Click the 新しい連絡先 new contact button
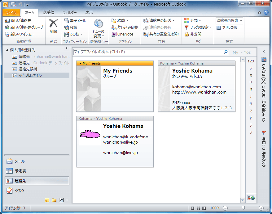 (x=18, y=21)
